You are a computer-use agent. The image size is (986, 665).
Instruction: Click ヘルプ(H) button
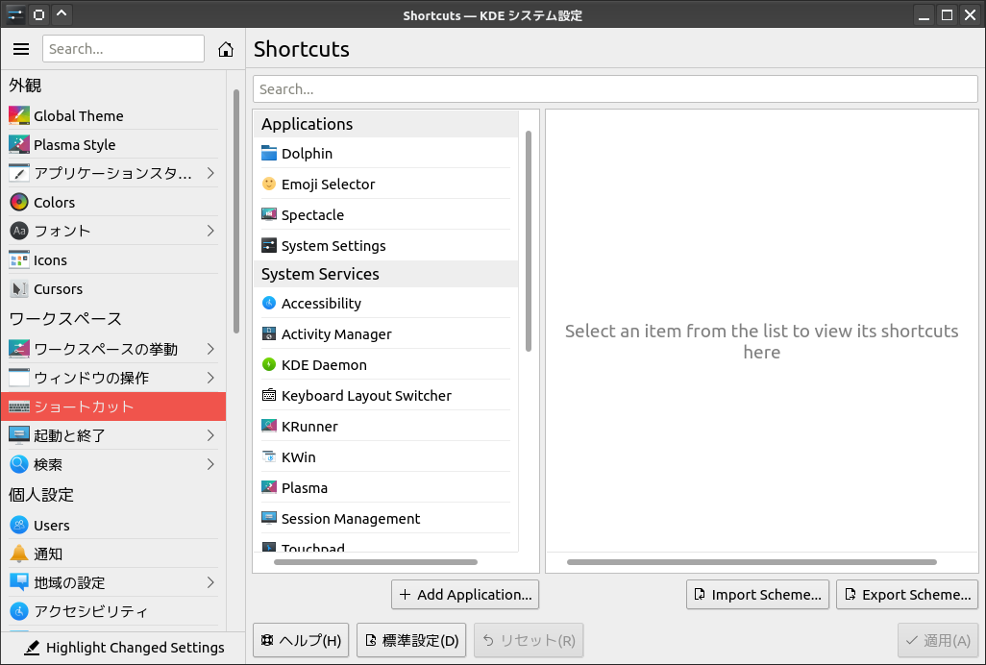tap(301, 640)
